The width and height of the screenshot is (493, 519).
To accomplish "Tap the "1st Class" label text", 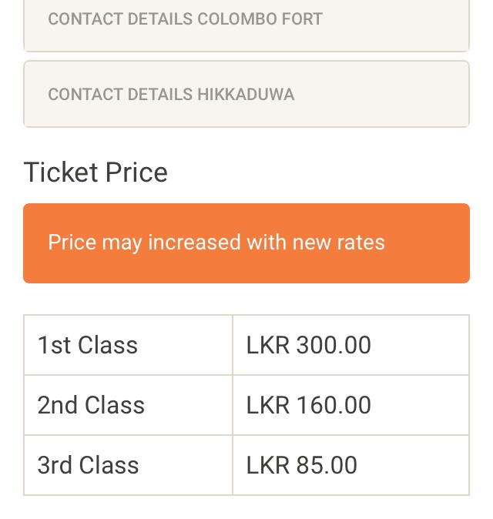I will [x=88, y=345].
